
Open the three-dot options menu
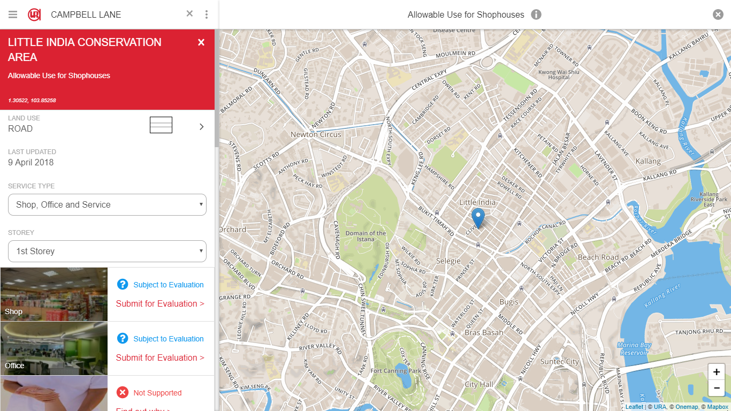tap(207, 14)
